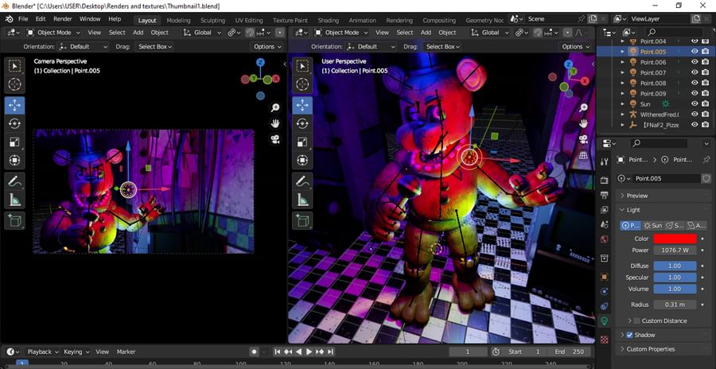Select the Measure tool in the right viewport
Screen dimensions: 716x369
(302, 200)
